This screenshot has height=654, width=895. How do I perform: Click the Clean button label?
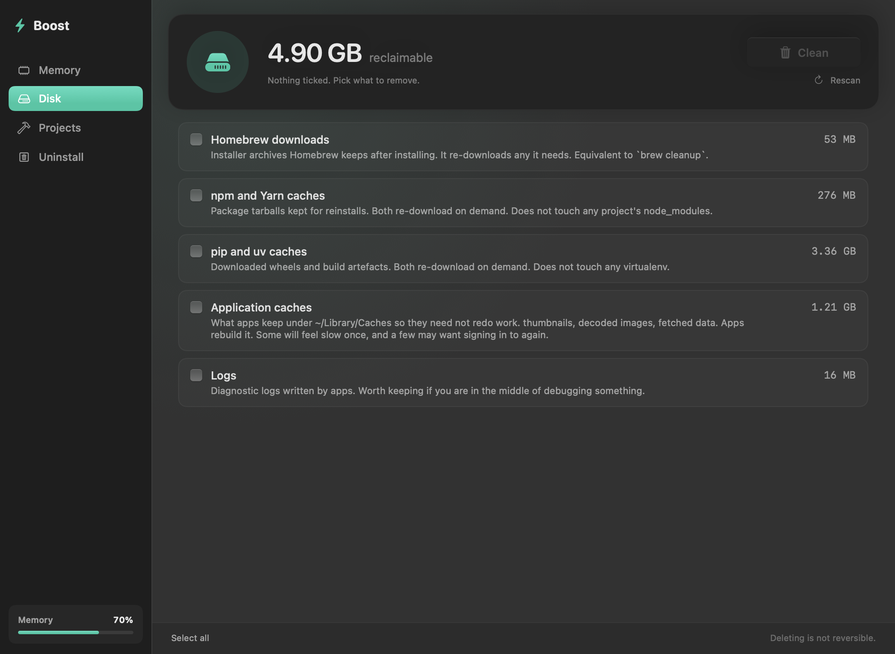pos(813,53)
